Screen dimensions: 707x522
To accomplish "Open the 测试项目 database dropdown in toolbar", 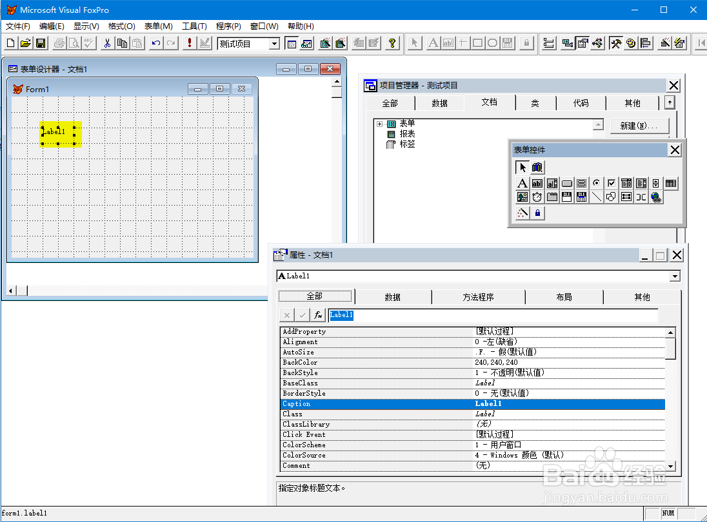I will (274, 44).
